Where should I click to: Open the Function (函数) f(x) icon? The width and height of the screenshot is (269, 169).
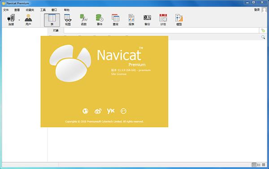[84, 19]
